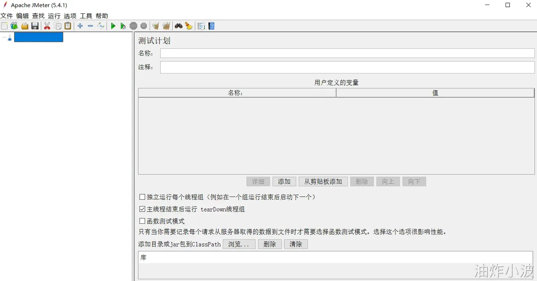Paste using the clipboard icon
This screenshot has width=537, height=281.
68,26
